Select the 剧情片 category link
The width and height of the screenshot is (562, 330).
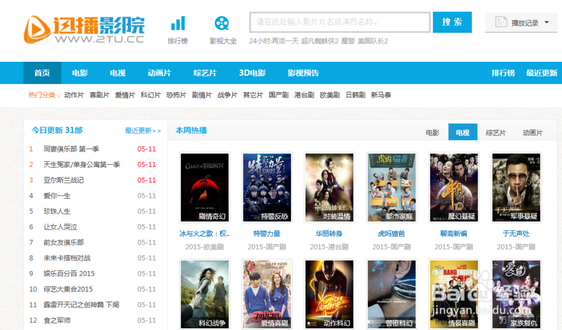(202, 95)
